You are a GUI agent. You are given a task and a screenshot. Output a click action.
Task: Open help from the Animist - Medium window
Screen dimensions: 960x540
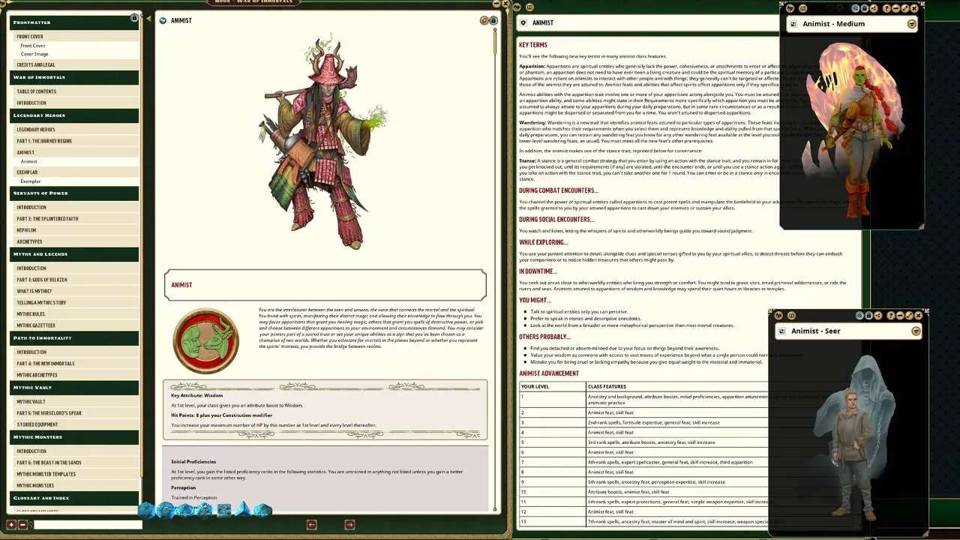887,8
